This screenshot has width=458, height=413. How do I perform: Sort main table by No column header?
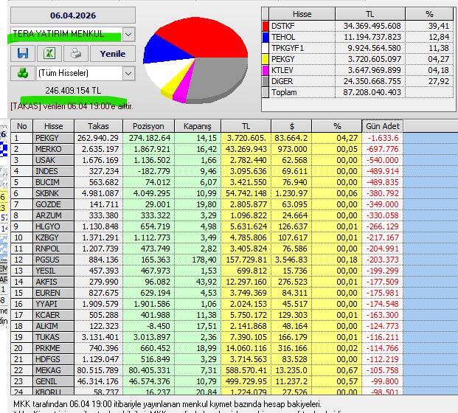pyautogui.click(x=22, y=126)
